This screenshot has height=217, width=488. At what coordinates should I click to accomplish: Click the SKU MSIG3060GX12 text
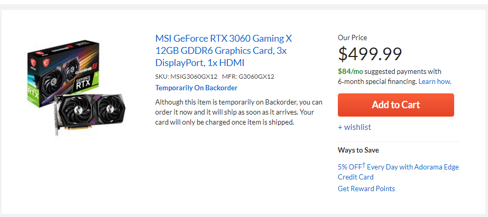click(186, 77)
